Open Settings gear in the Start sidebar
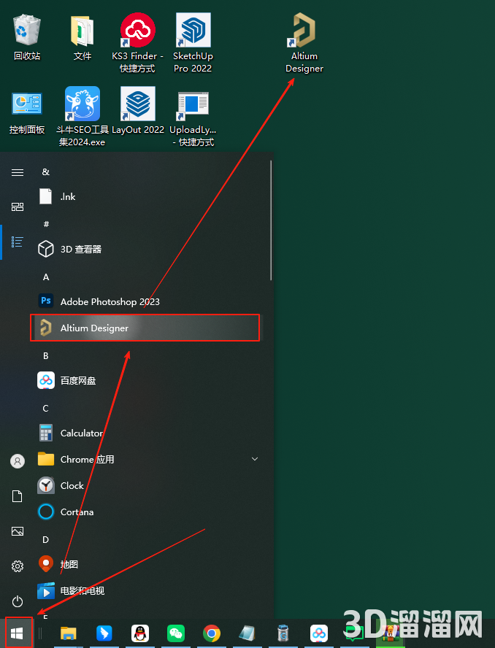 click(x=18, y=566)
